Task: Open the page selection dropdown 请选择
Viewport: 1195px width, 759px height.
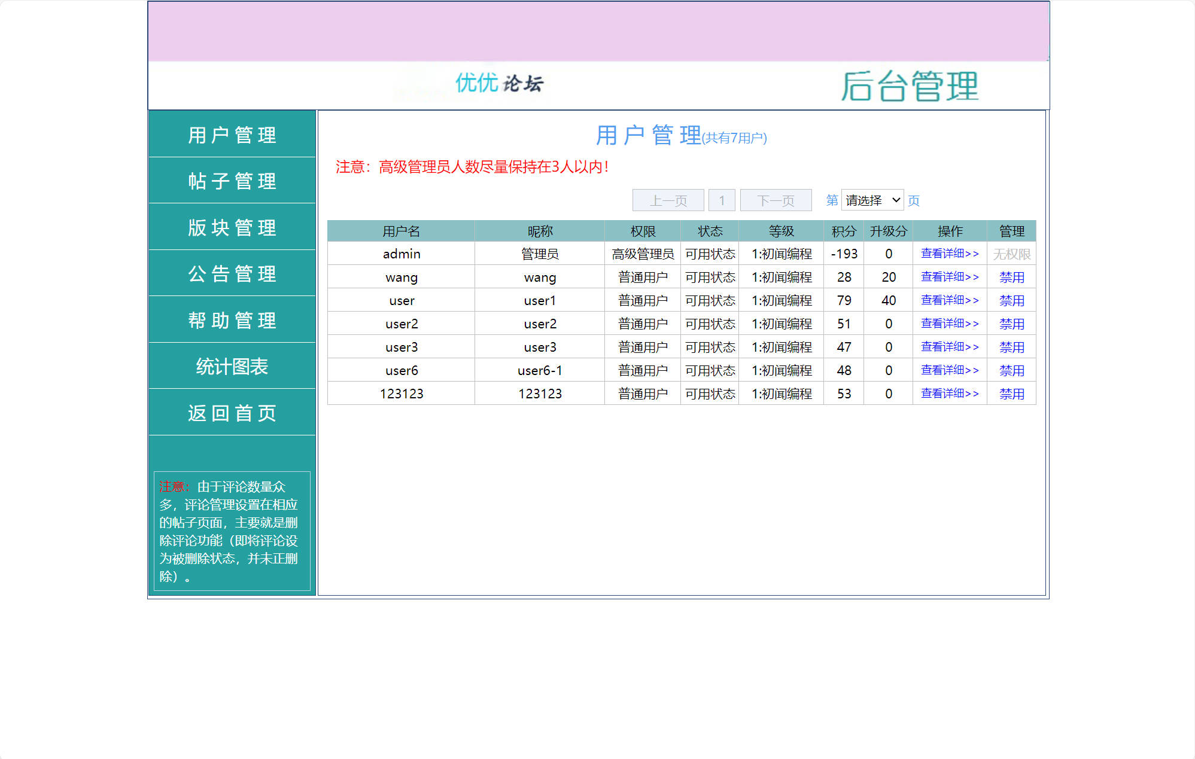Action: 872,200
